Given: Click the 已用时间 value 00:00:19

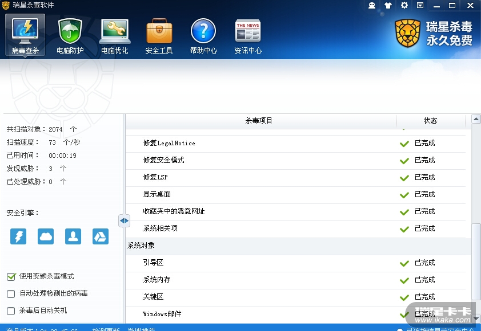Looking at the screenshot, I should (63, 156).
